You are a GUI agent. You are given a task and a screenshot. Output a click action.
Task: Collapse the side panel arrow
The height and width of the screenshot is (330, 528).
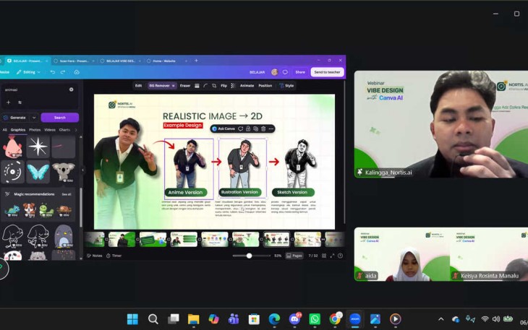[x=83, y=170]
